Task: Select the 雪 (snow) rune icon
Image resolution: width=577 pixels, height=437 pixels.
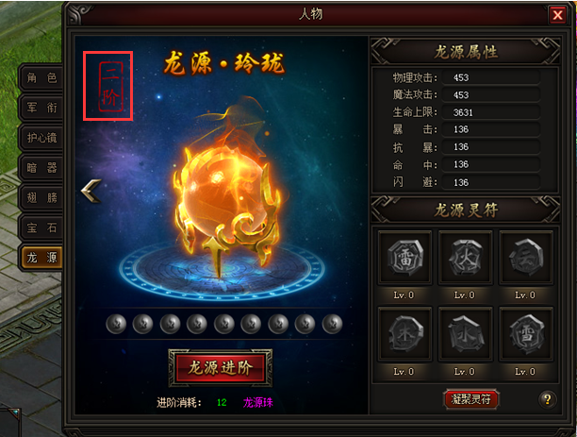Action: 526,334
